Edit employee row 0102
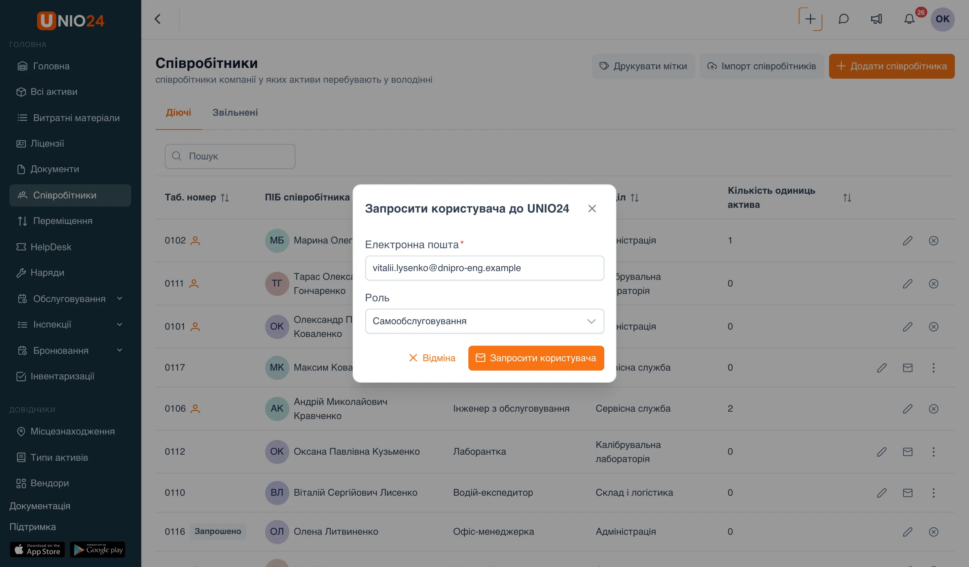 tap(907, 241)
